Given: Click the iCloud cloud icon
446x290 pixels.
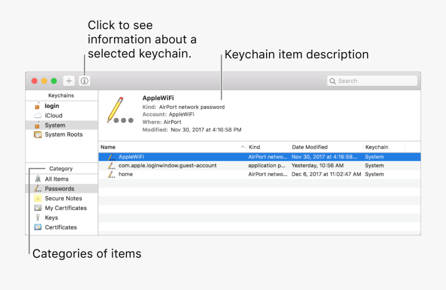Looking at the screenshot, I should point(38,116).
